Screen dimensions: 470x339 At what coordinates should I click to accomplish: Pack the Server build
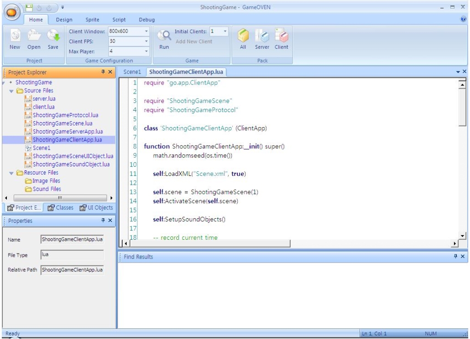[x=262, y=39]
